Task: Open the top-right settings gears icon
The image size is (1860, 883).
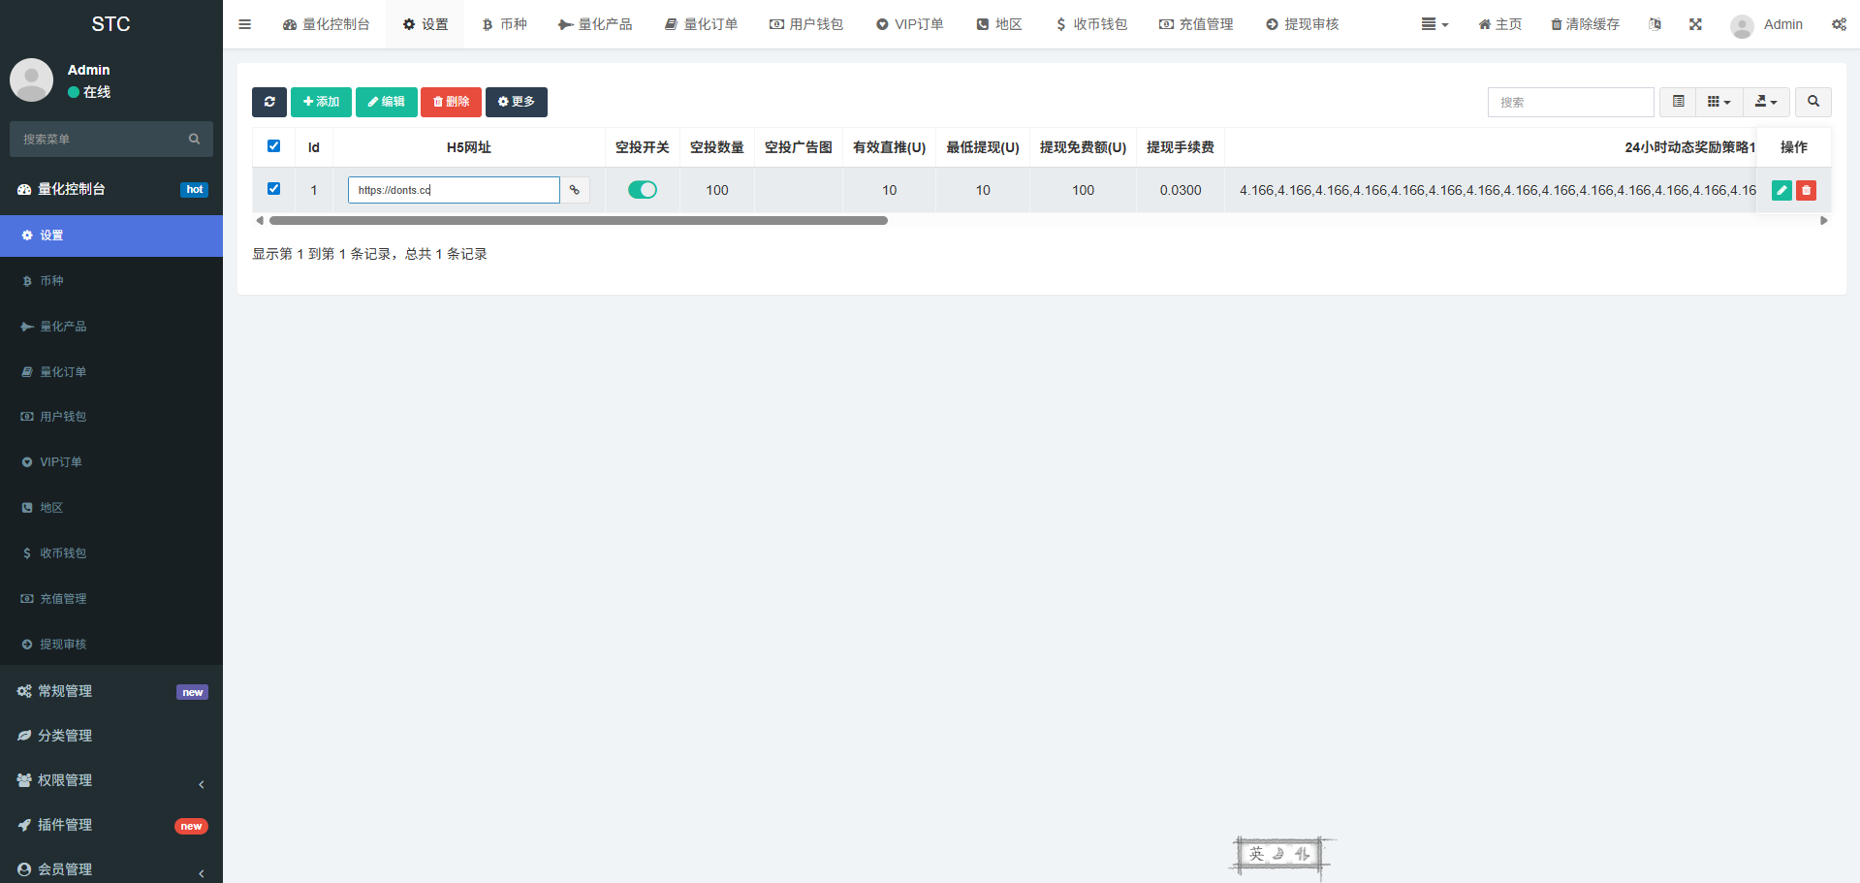Action: click(1839, 24)
